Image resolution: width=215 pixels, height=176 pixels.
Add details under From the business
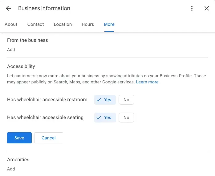tap(11, 50)
